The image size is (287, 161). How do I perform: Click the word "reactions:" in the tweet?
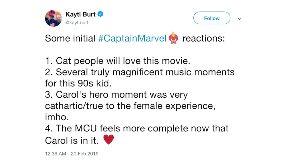(x=204, y=38)
